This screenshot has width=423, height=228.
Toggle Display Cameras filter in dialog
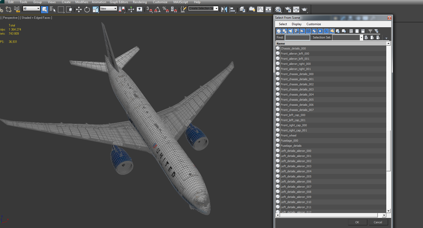click(x=296, y=31)
